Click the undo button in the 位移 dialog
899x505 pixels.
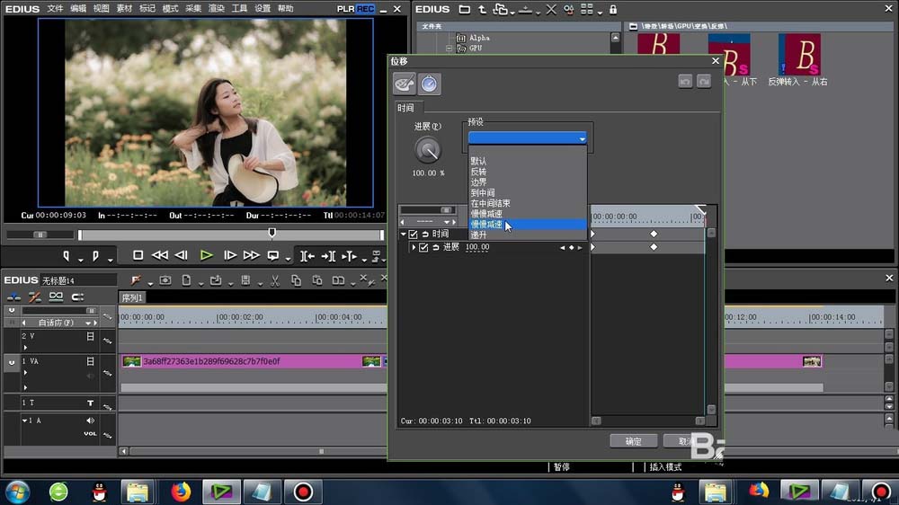[685, 82]
